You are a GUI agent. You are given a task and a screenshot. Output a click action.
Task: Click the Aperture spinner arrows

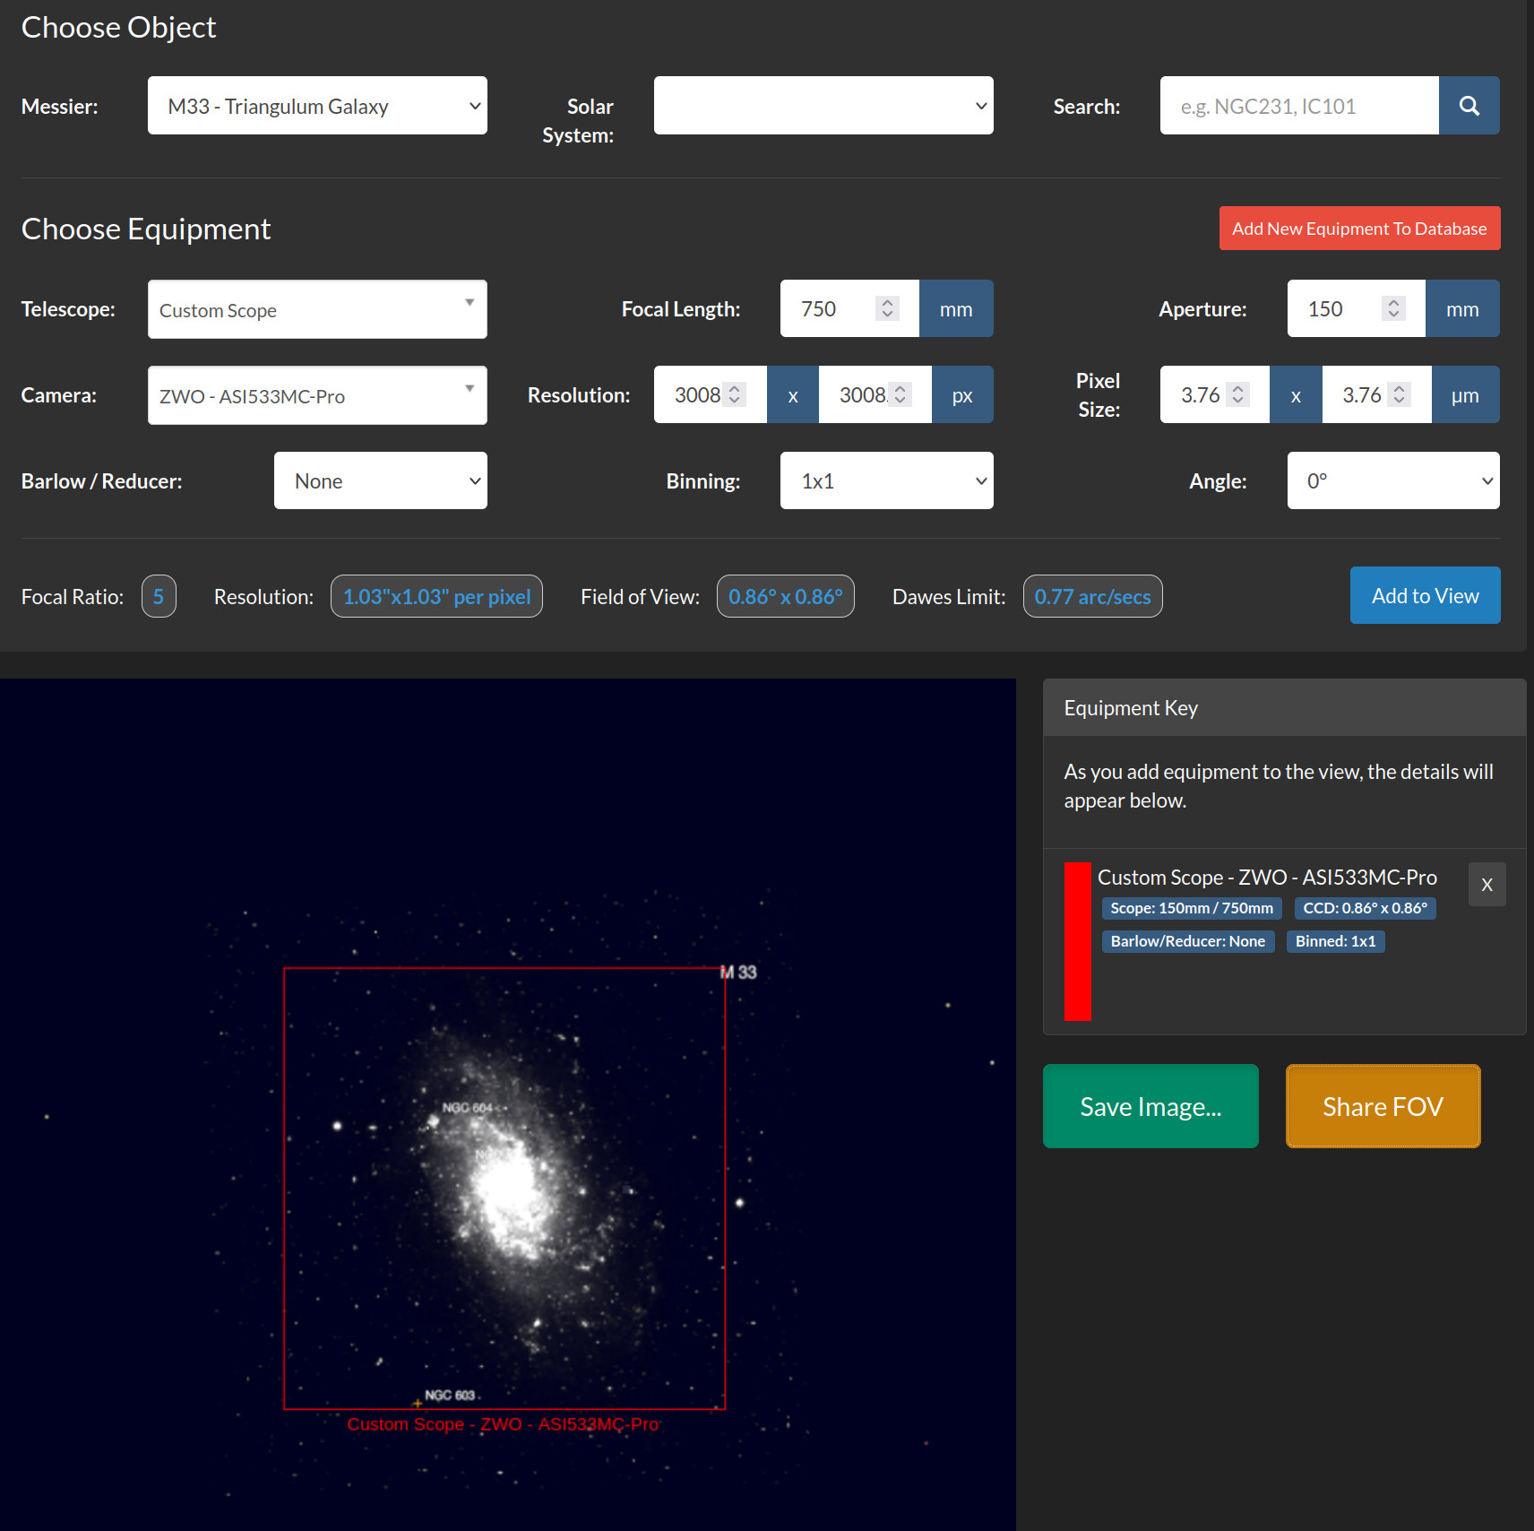(1393, 308)
